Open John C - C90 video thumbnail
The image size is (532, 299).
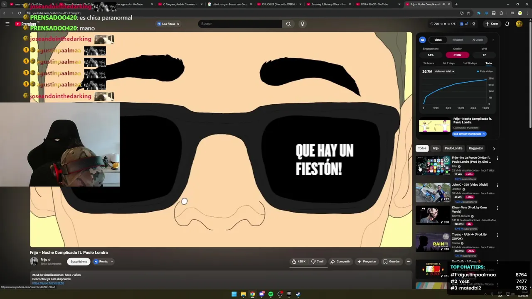[433, 192]
